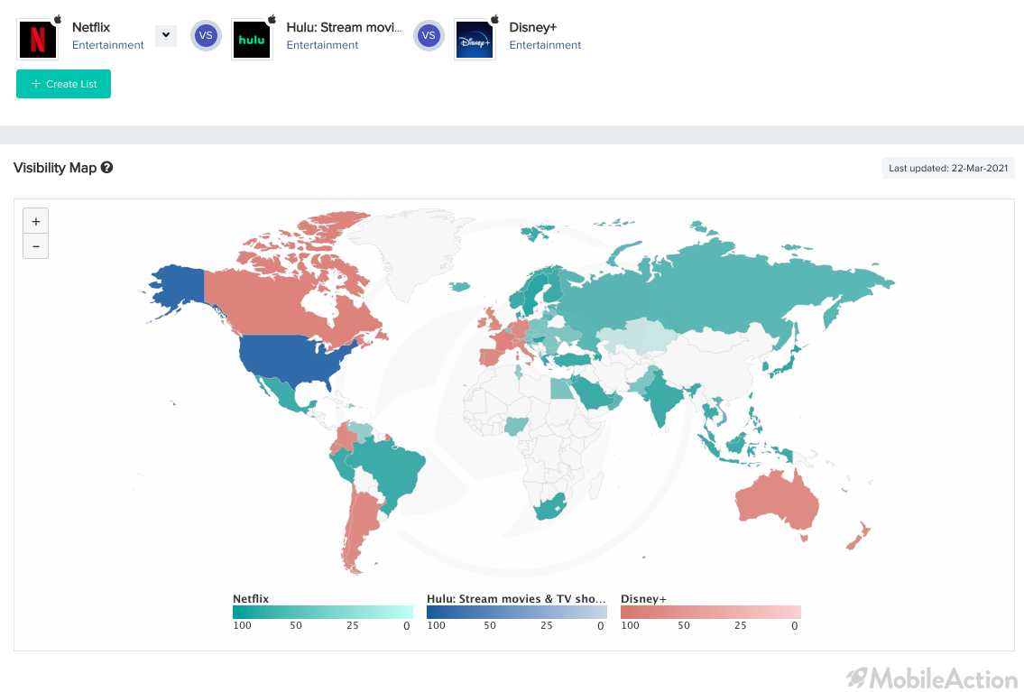Click the Netflix legend label
This screenshot has height=692, width=1024.
[251, 599]
